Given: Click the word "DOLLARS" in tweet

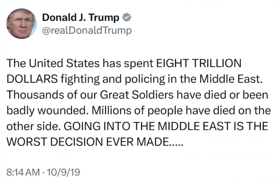Looking at the screenshot, I should [32, 79].
